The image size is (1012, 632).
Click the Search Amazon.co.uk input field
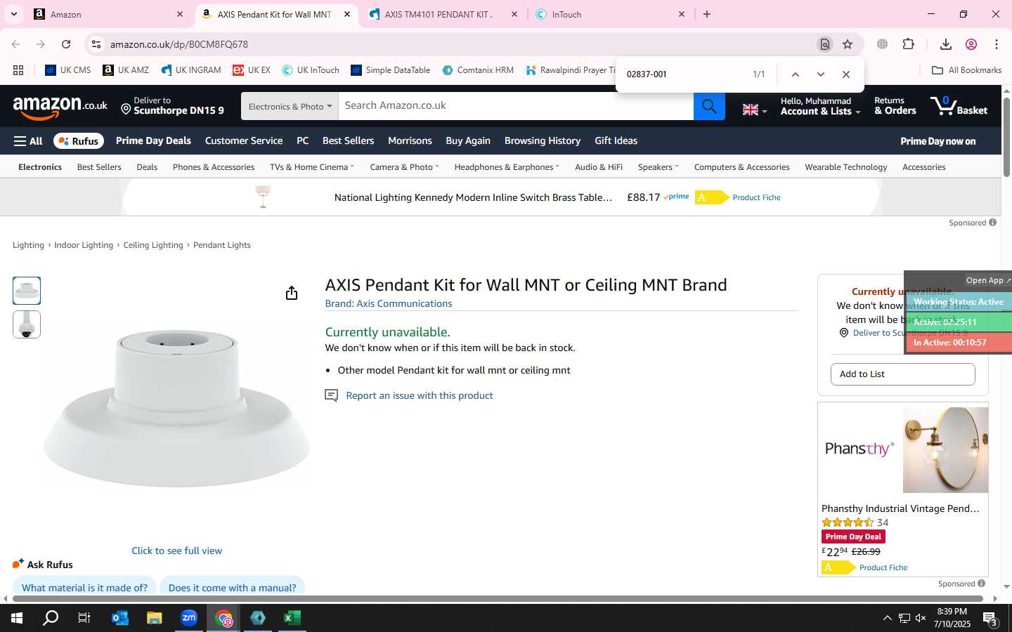pyautogui.click(x=516, y=106)
